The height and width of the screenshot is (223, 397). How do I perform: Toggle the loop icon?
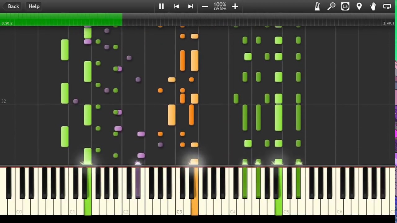coord(387,6)
